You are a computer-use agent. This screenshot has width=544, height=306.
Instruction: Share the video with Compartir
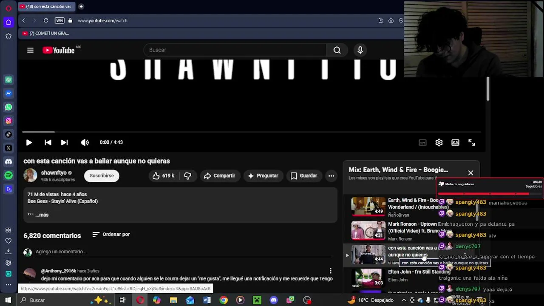(x=219, y=176)
